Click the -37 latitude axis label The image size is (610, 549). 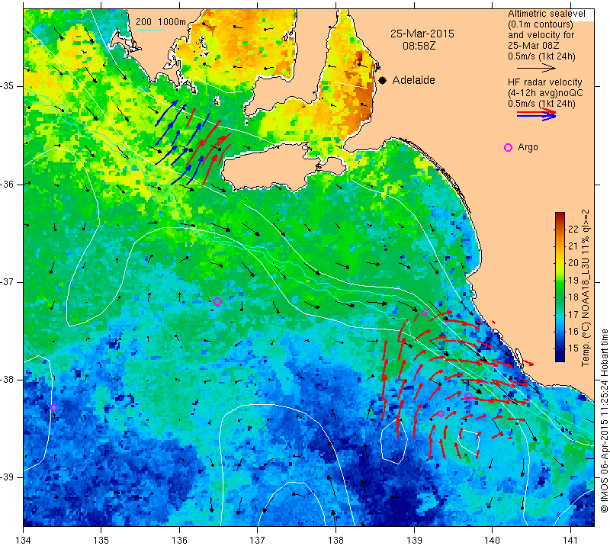click(x=8, y=281)
